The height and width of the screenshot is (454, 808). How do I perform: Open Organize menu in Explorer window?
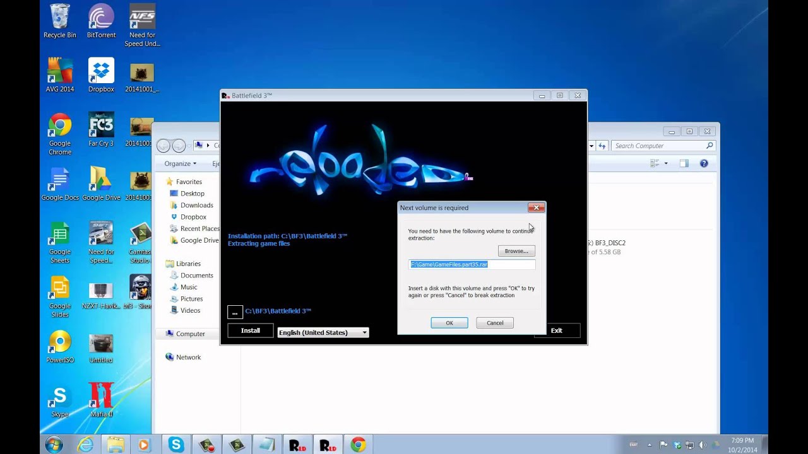tap(180, 163)
